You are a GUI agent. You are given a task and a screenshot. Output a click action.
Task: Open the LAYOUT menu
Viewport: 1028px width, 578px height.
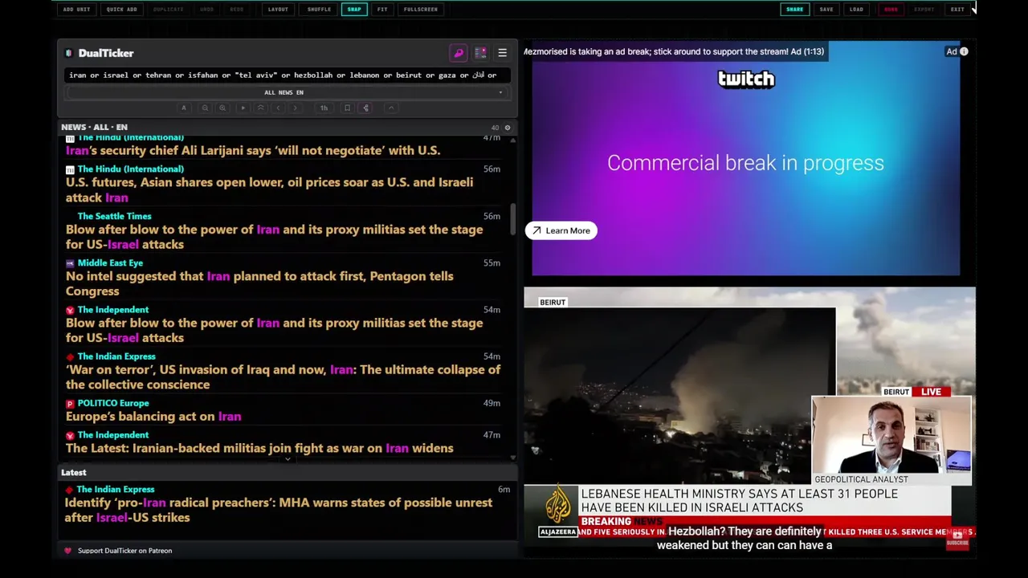(x=278, y=10)
